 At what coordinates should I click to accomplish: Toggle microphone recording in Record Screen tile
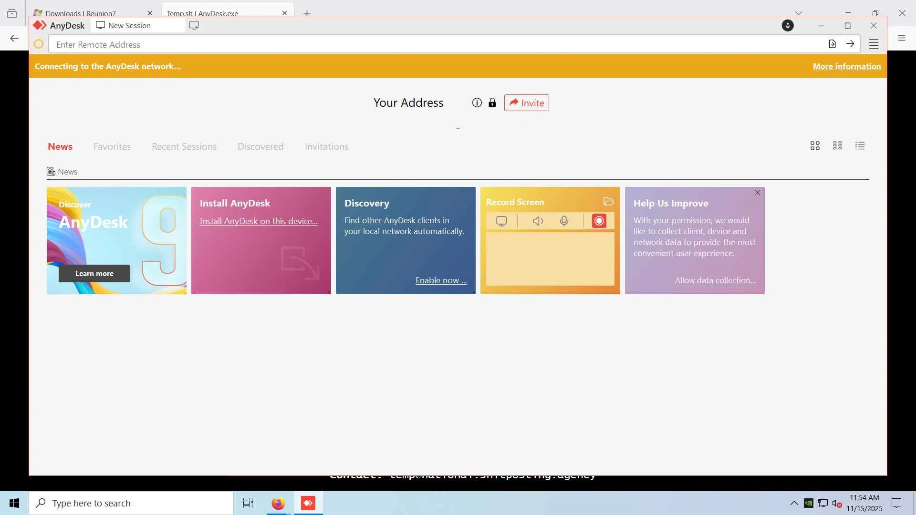pos(564,221)
